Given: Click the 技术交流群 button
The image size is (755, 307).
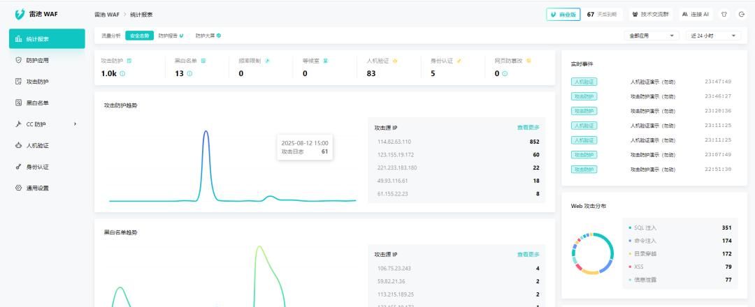Looking at the screenshot, I should (651, 15).
